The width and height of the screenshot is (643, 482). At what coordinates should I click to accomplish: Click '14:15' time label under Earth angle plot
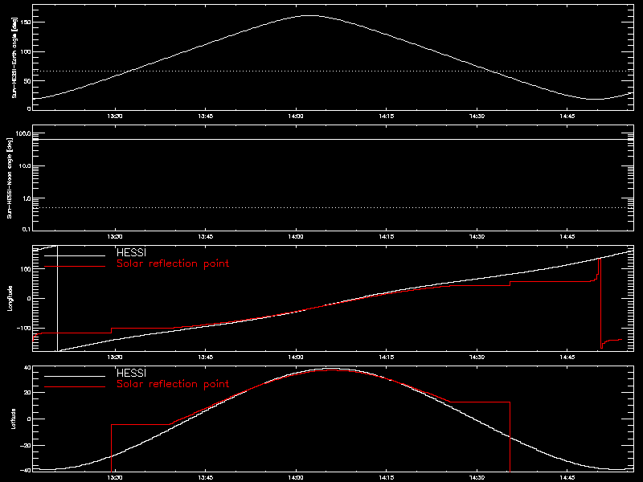click(x=387, y=116)
